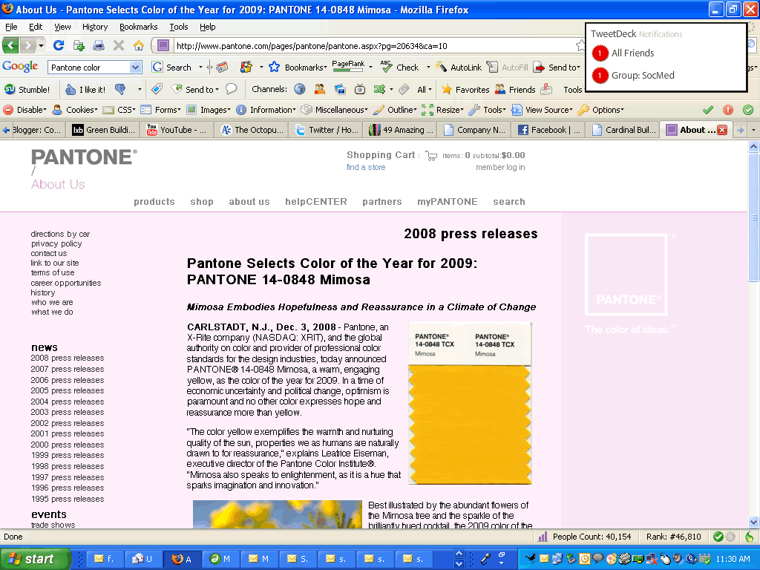Open the myPANTONE navigation link
The height and width of the screenshot is (570, 760).
pos(448,202)
